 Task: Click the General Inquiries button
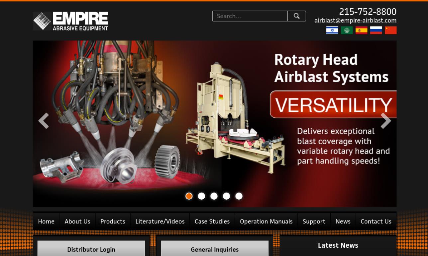[x=214, y=249]
